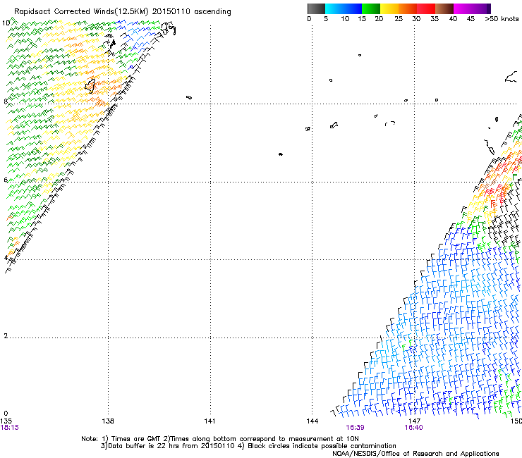Click the island outline among orange wind barbs
This screenshot has height=458, width=522.
[x=90, y=86]
